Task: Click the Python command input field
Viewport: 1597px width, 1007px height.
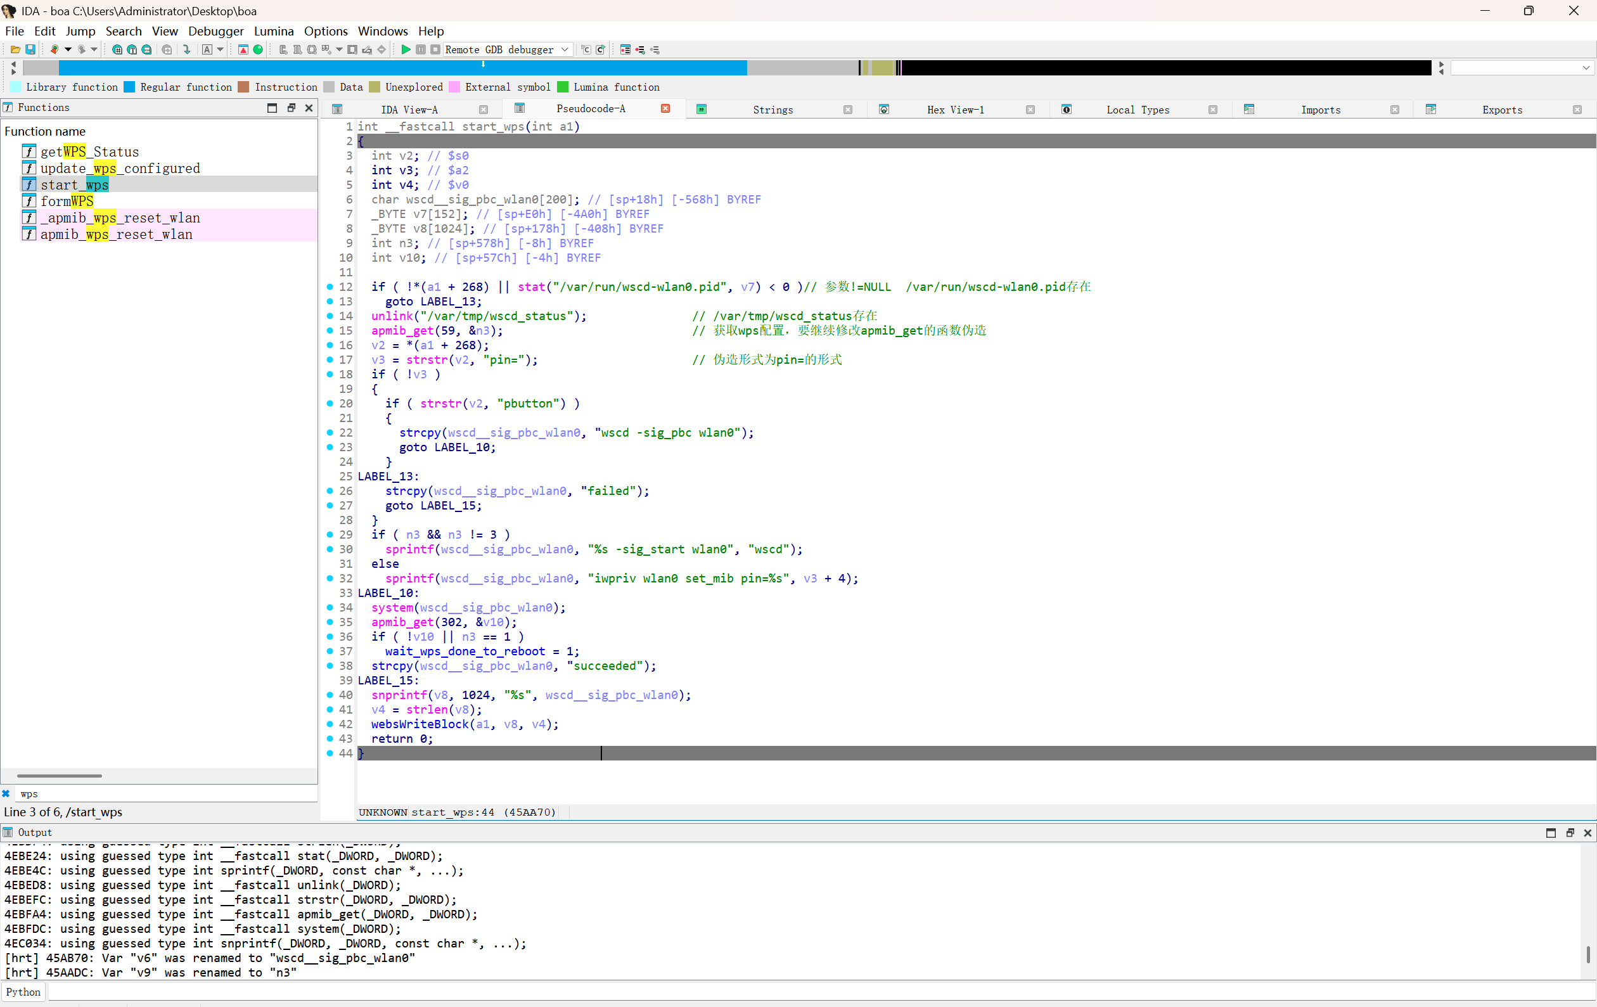Action: tap(822, 992)
